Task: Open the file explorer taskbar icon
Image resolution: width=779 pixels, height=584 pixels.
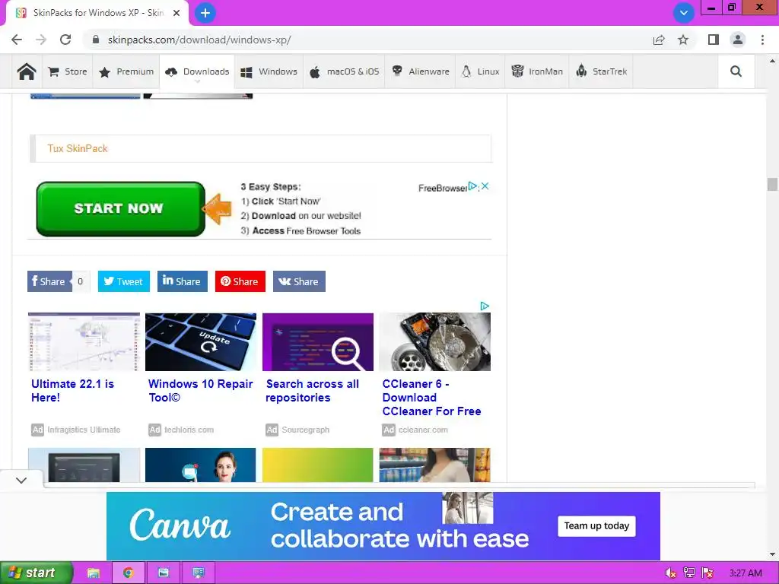Action: pyautogui.click(x=94, y=573)
